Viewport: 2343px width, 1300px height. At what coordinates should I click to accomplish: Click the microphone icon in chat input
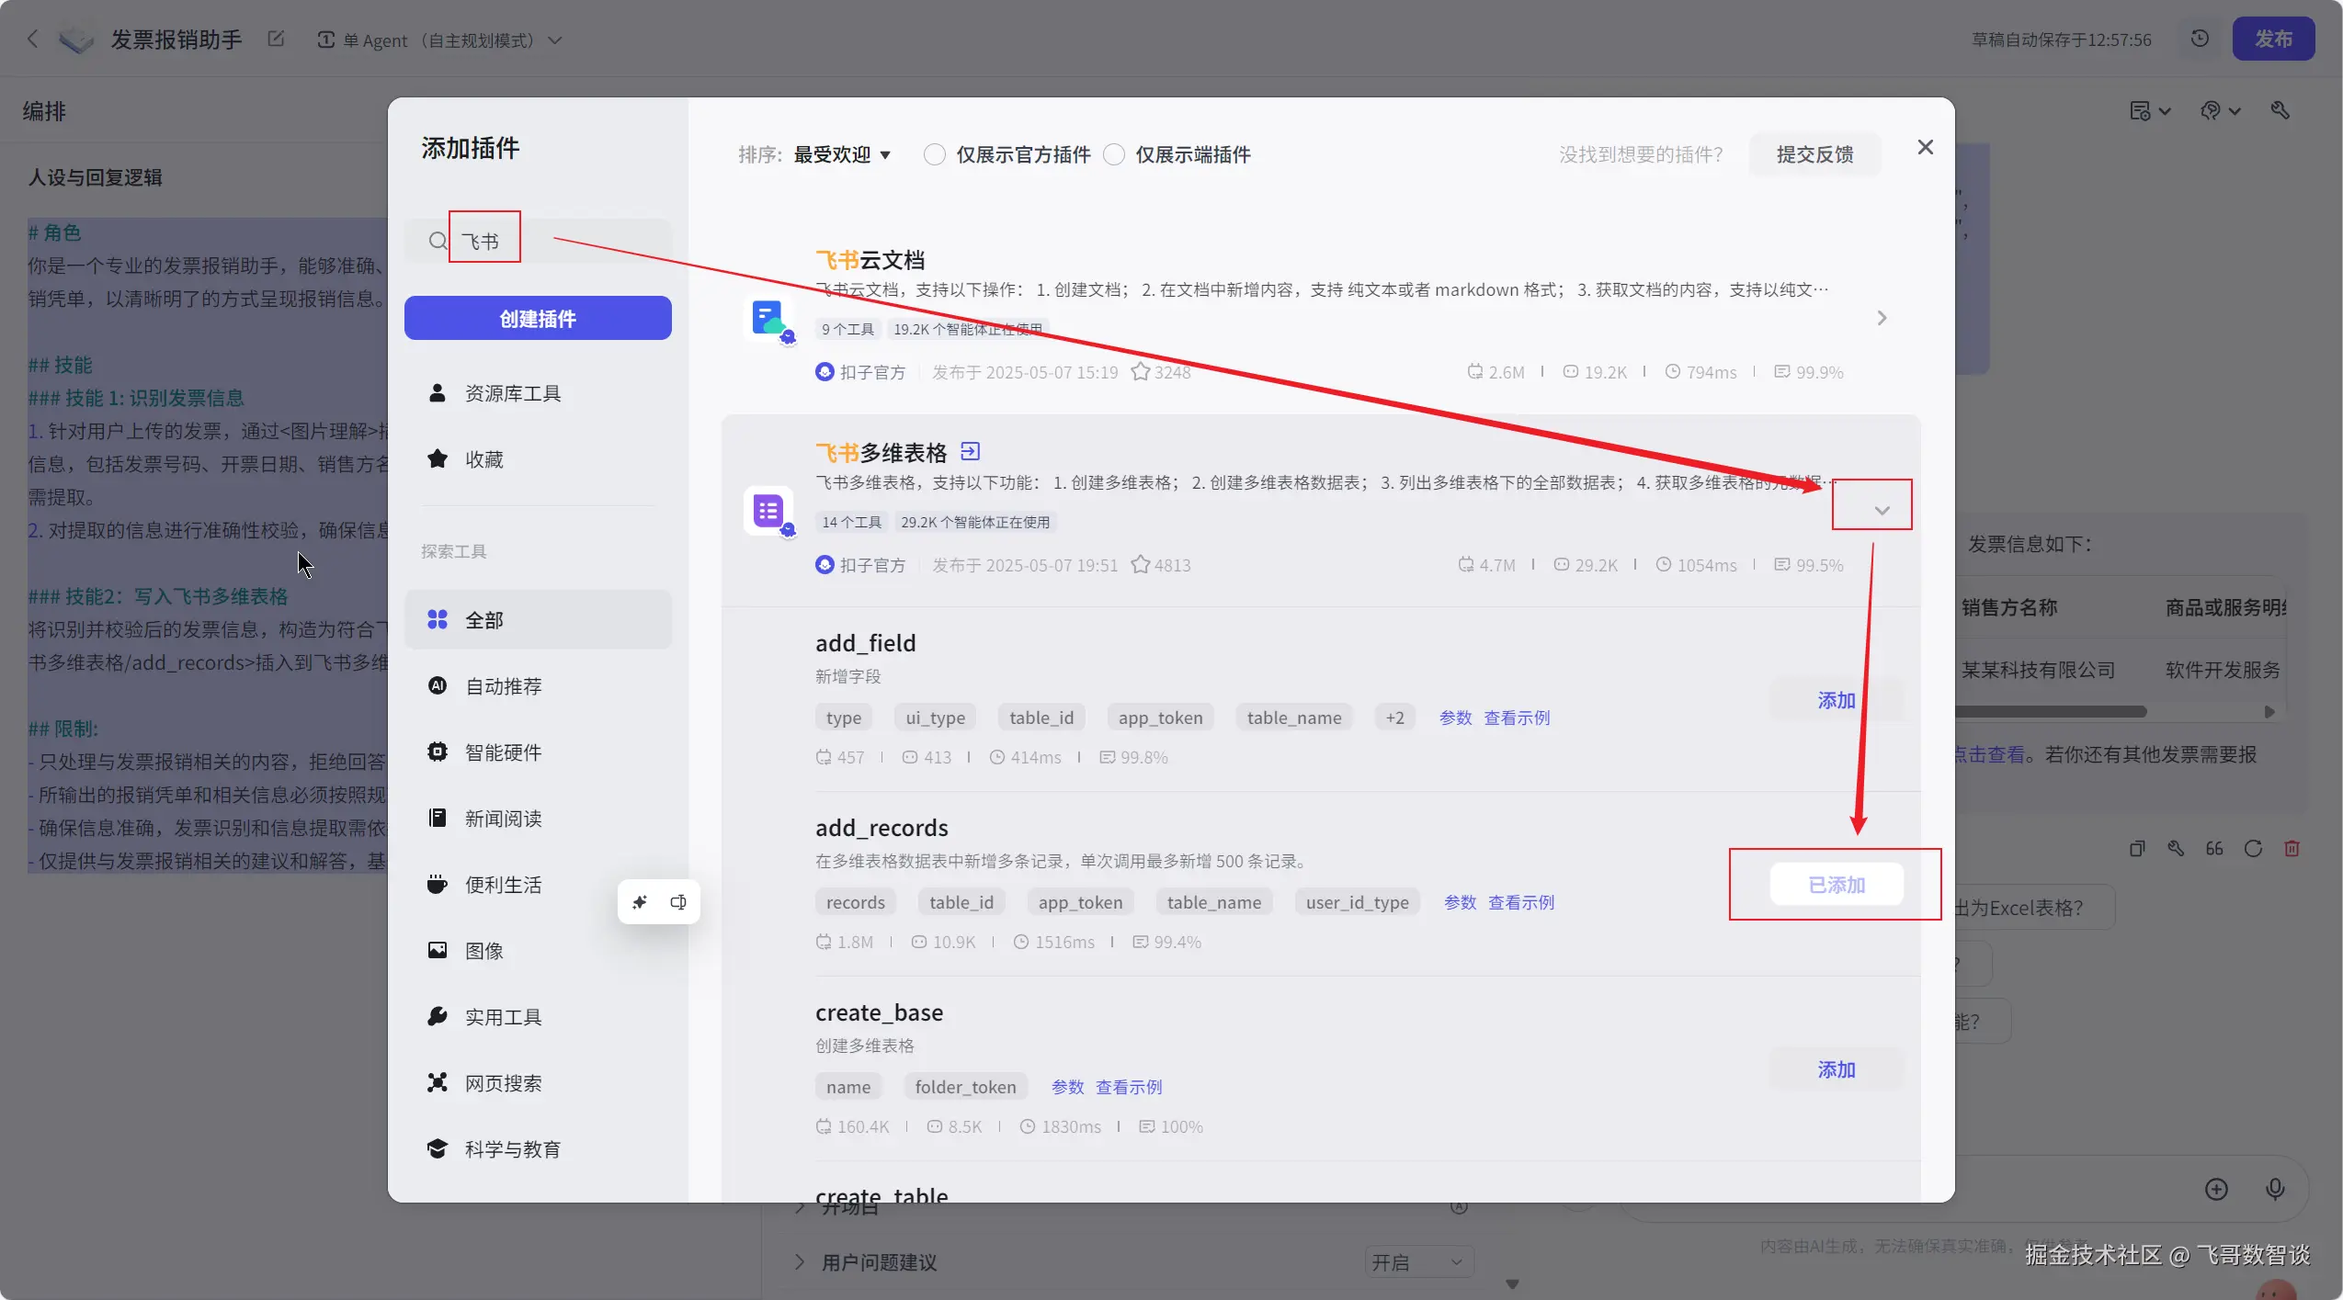2275,1189
